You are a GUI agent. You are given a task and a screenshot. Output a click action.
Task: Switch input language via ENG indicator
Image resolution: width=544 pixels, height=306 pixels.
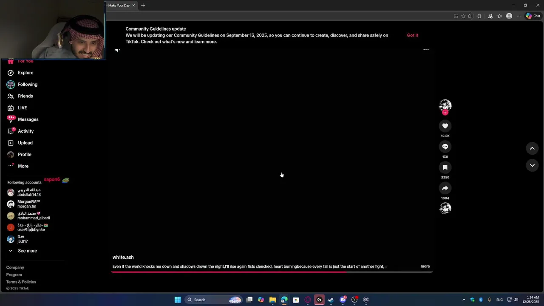(500, 300)
